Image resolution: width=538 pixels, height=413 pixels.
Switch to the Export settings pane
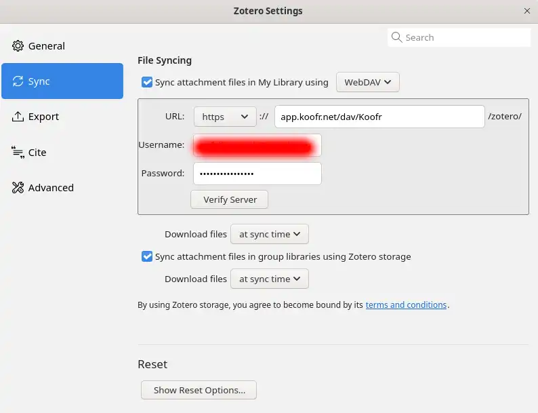point(43,117)
